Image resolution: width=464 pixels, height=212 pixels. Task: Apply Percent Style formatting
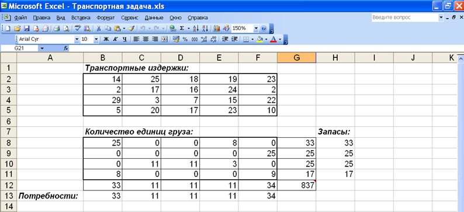pos(185,39)
